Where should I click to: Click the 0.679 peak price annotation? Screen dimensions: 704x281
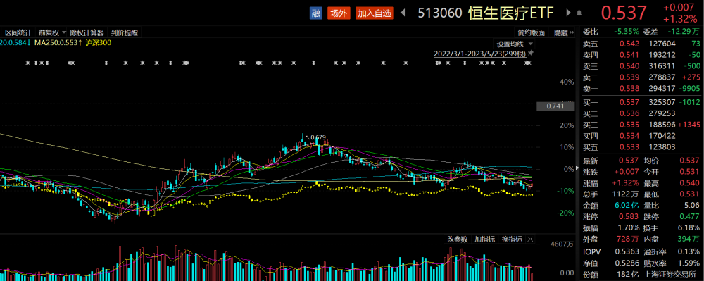(x=318, y=137)
